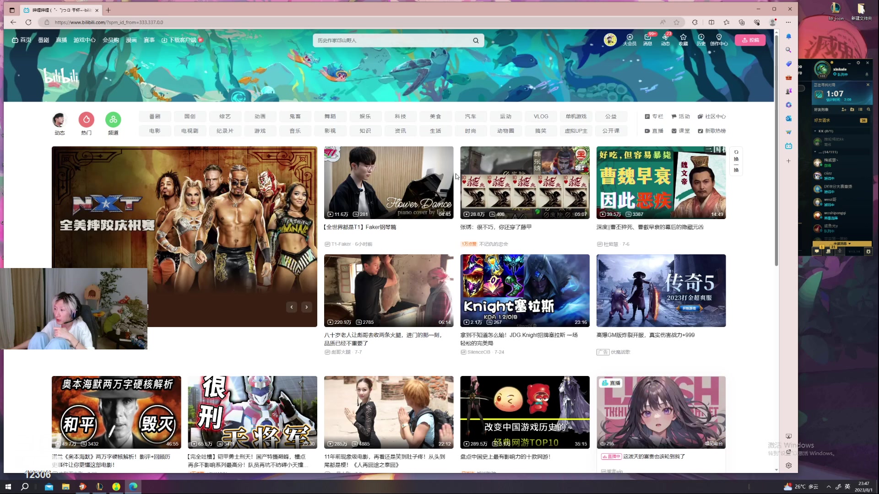Show previous carousel slide with left arrow

pos(292,307)
